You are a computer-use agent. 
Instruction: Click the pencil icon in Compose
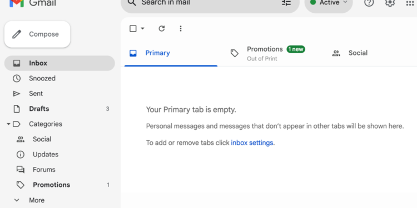[17, 34]
